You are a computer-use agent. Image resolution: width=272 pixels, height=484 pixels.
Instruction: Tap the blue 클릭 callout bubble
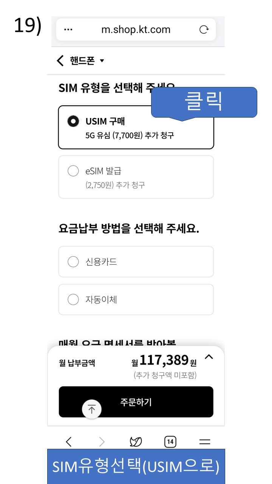click(x=204, y=102)
